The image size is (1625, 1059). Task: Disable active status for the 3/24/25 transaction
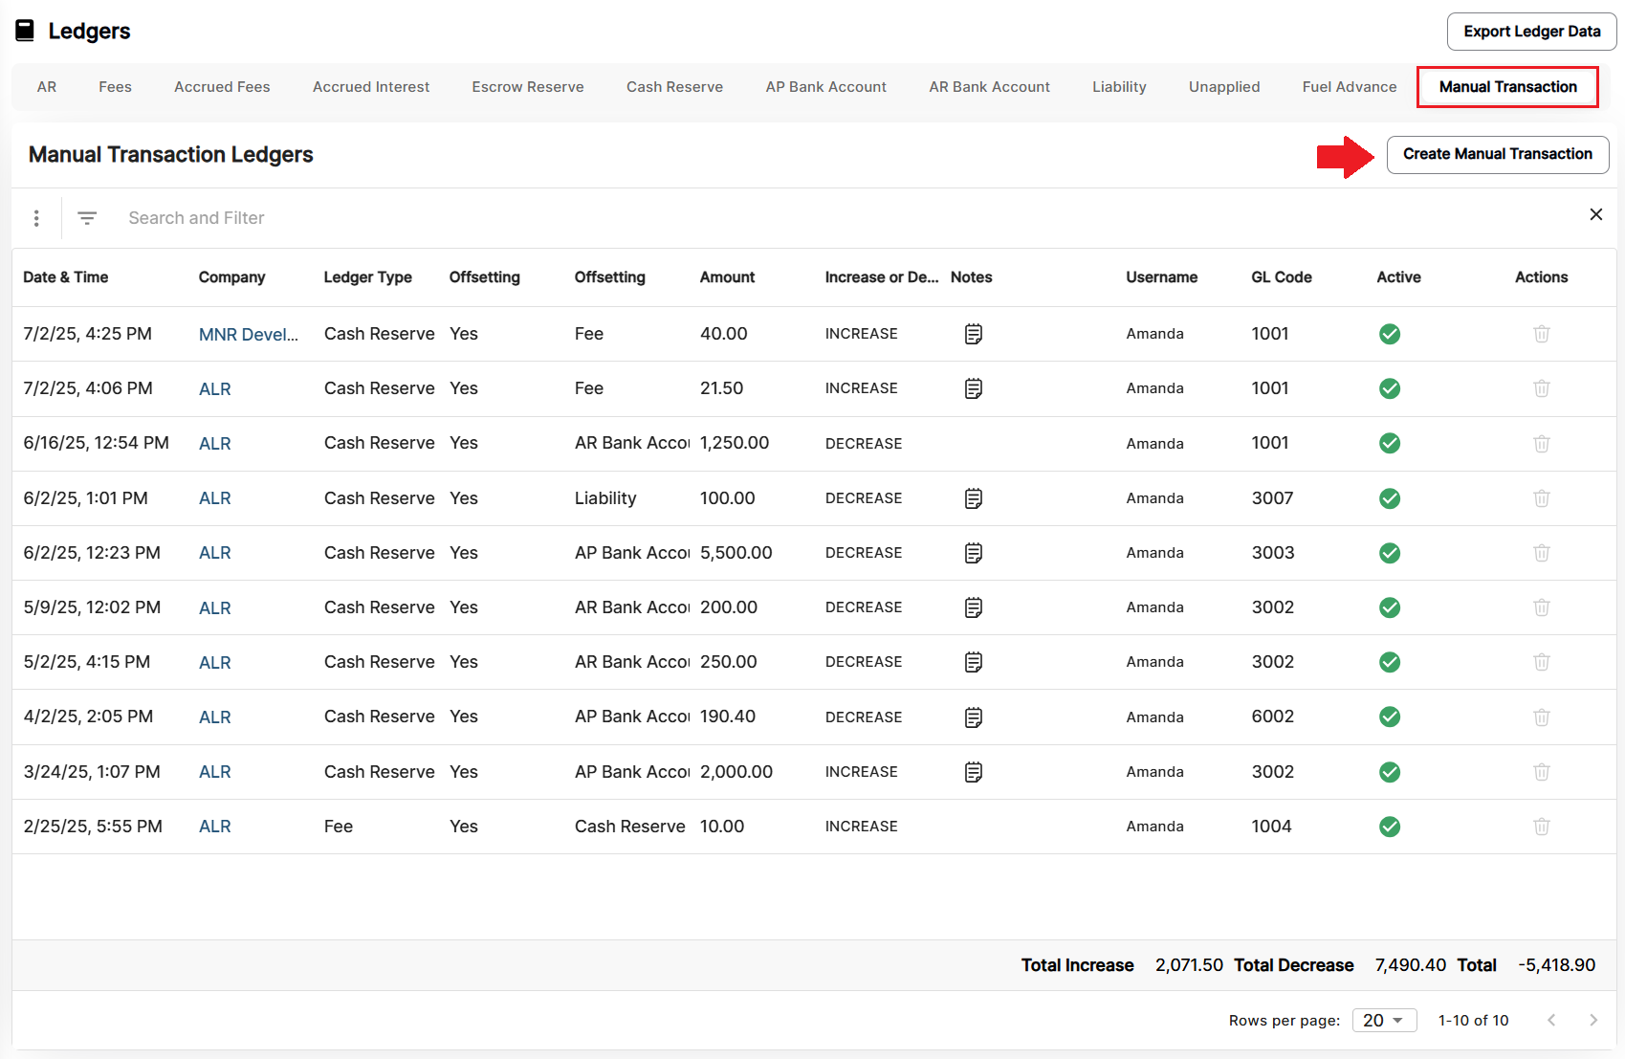[1389, 772]
